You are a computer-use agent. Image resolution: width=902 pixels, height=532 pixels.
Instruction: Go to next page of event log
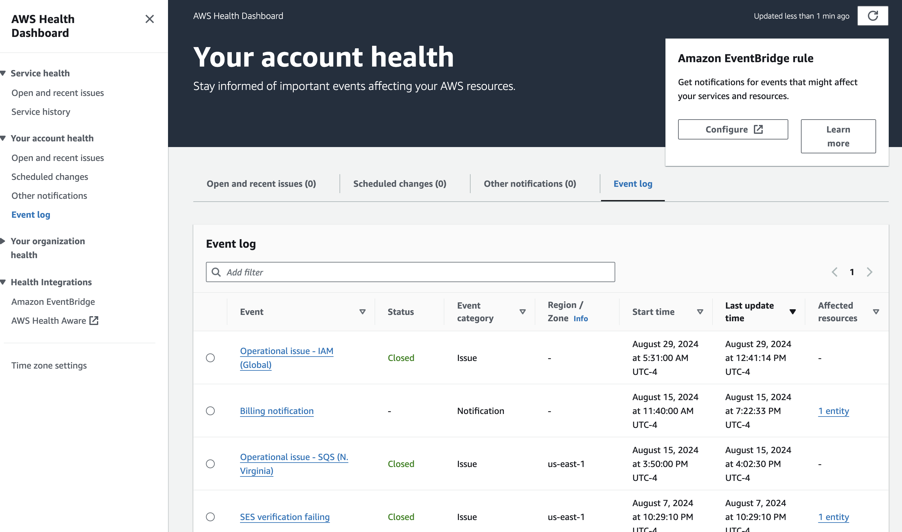[x=869, y=272]
